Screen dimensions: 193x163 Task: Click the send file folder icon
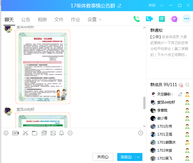(35, 133)
